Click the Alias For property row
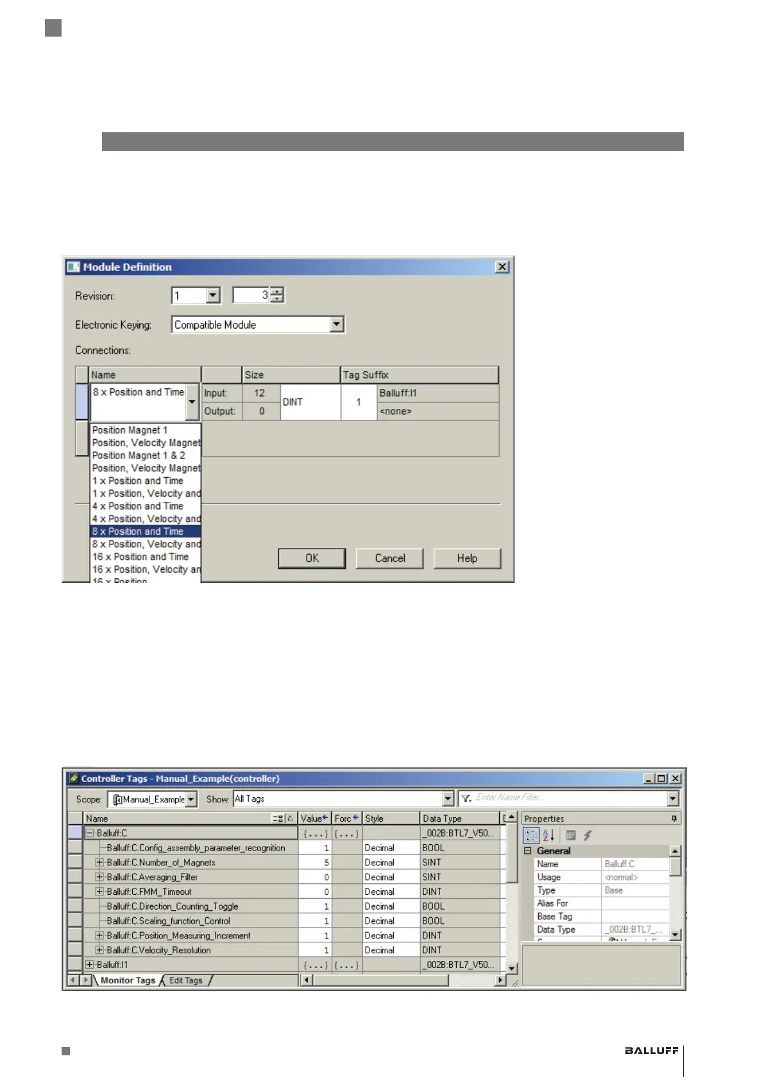The height and width of the screenshot is (1081, 764). (x=597, y=903)
